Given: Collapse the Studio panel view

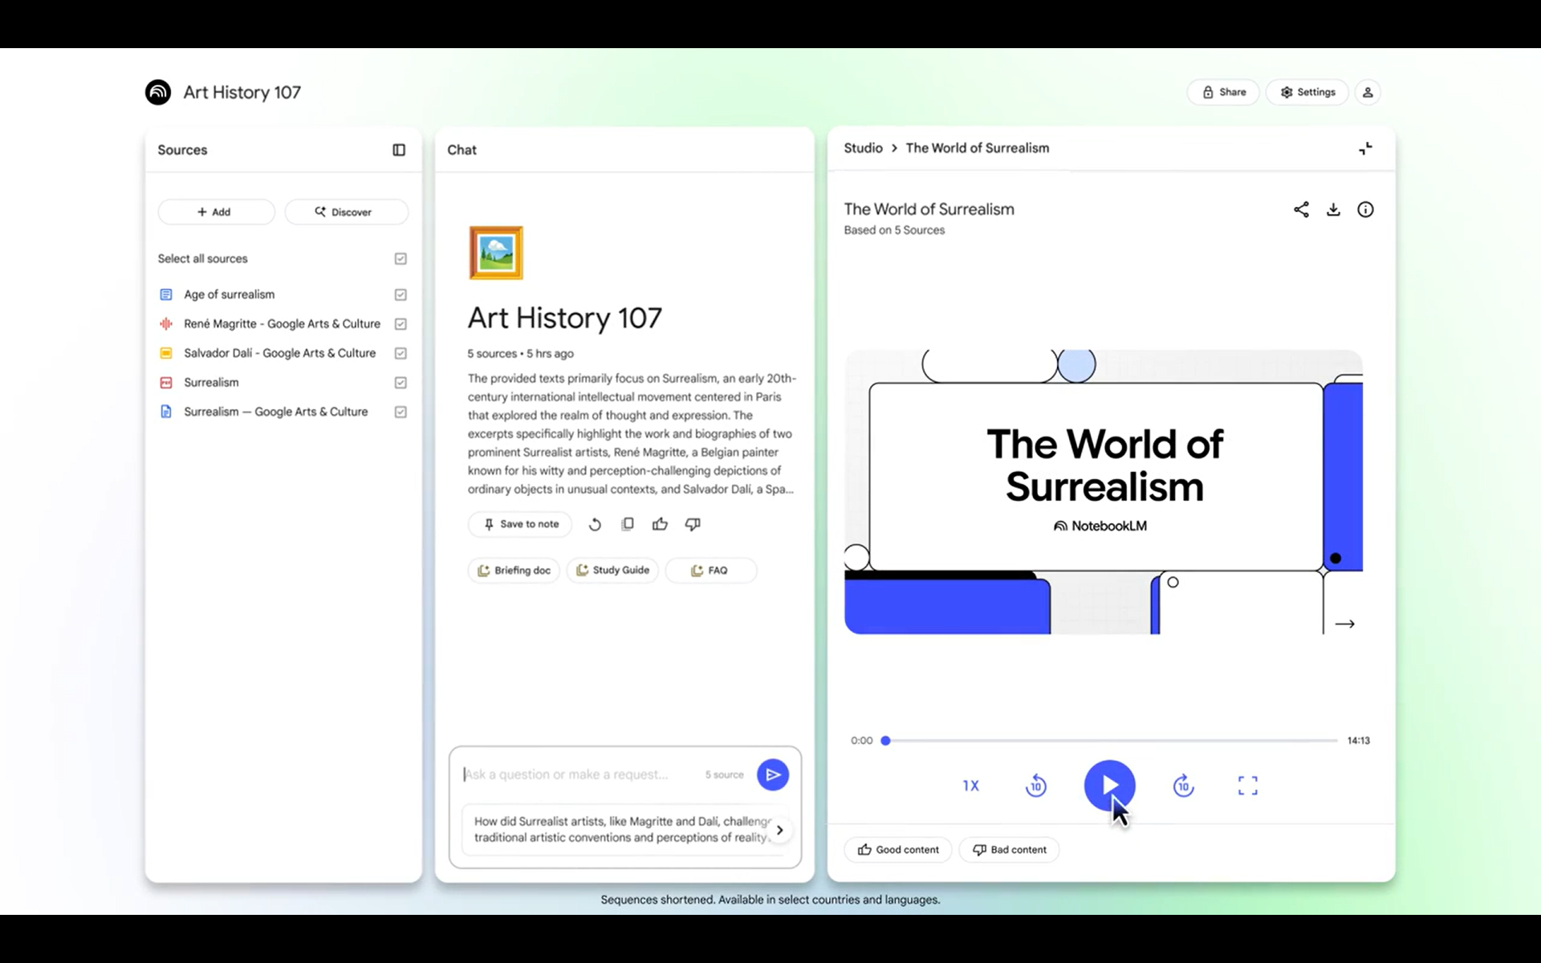Looking at the screenshot, I should pos(1365,148).
